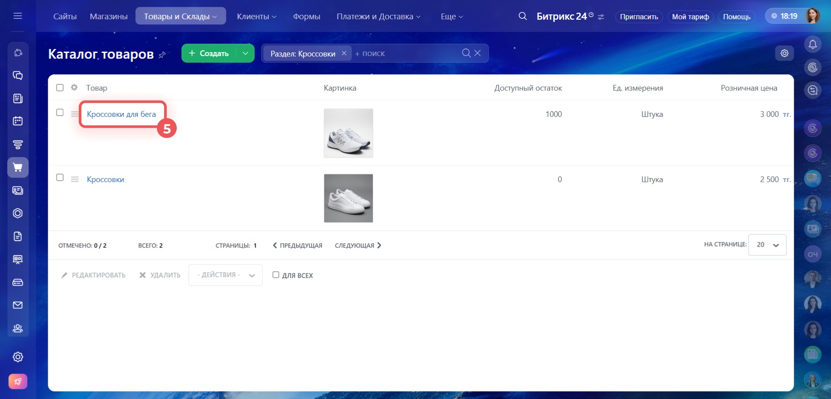Screen dimensions: 831x399
Task: Pin the Каталог товаров page
Action: [162, 55]
